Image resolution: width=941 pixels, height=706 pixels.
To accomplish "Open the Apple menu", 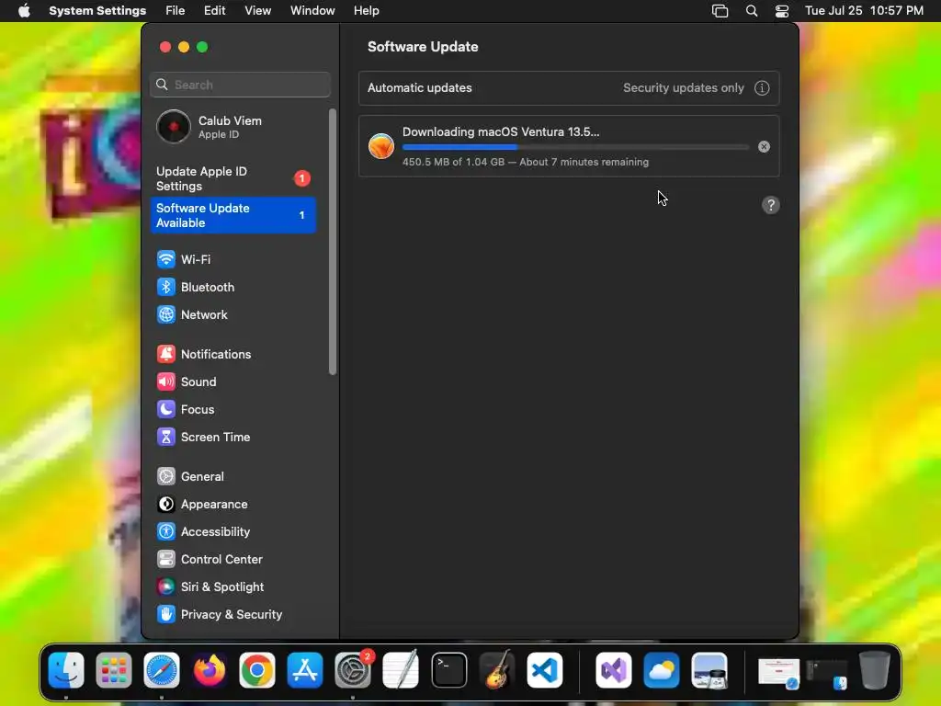I will [x=24, y=11].
